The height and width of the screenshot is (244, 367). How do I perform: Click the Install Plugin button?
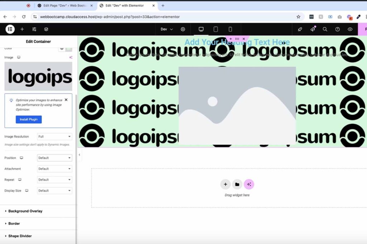[29, 119]
